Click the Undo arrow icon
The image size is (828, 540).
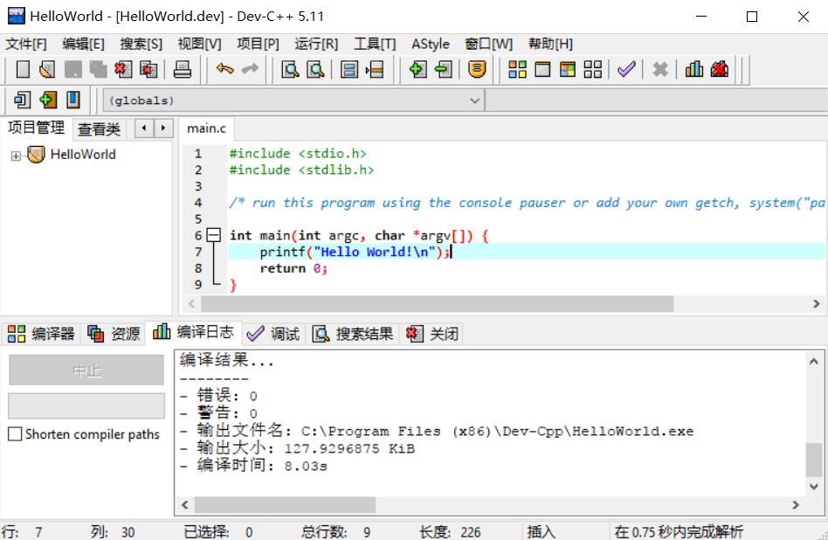[x=224, y=69]
